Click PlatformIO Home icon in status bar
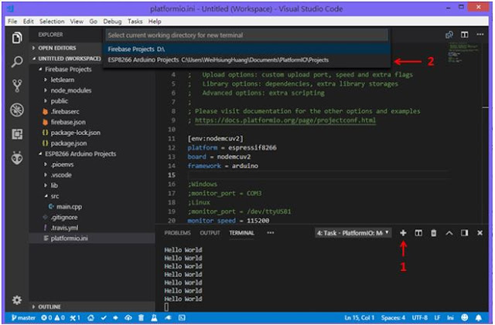495x325 pixels. coord(91,318)
